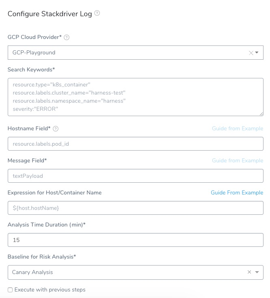This screenshot has width=270, height=298.
Task: Clear Canary Analysis selection with X icon
Action: coord(249,272)
